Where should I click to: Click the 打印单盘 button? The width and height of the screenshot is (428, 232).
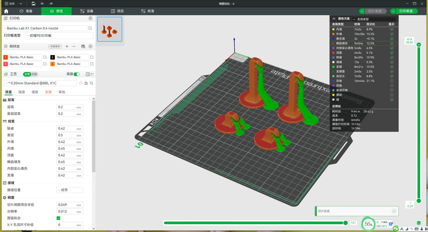406,11
